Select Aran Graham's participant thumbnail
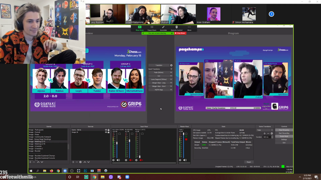Screen dimensions: 321x180 [x=214, y=14]
